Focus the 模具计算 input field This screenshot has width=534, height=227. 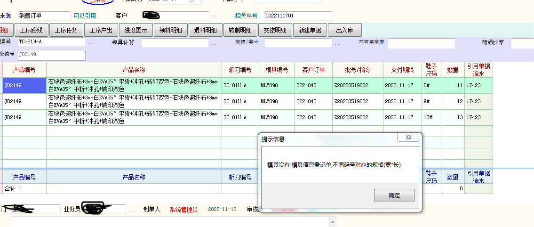click(174, 43)
